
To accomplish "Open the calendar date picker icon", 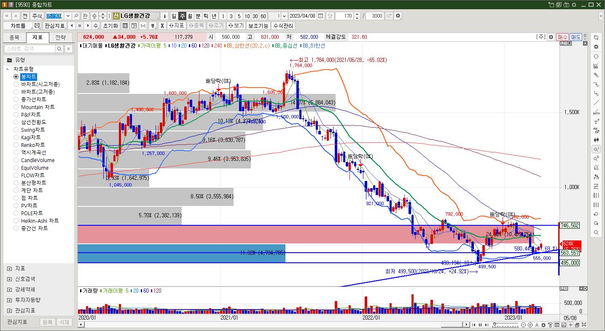I will (x=321, y=16).
